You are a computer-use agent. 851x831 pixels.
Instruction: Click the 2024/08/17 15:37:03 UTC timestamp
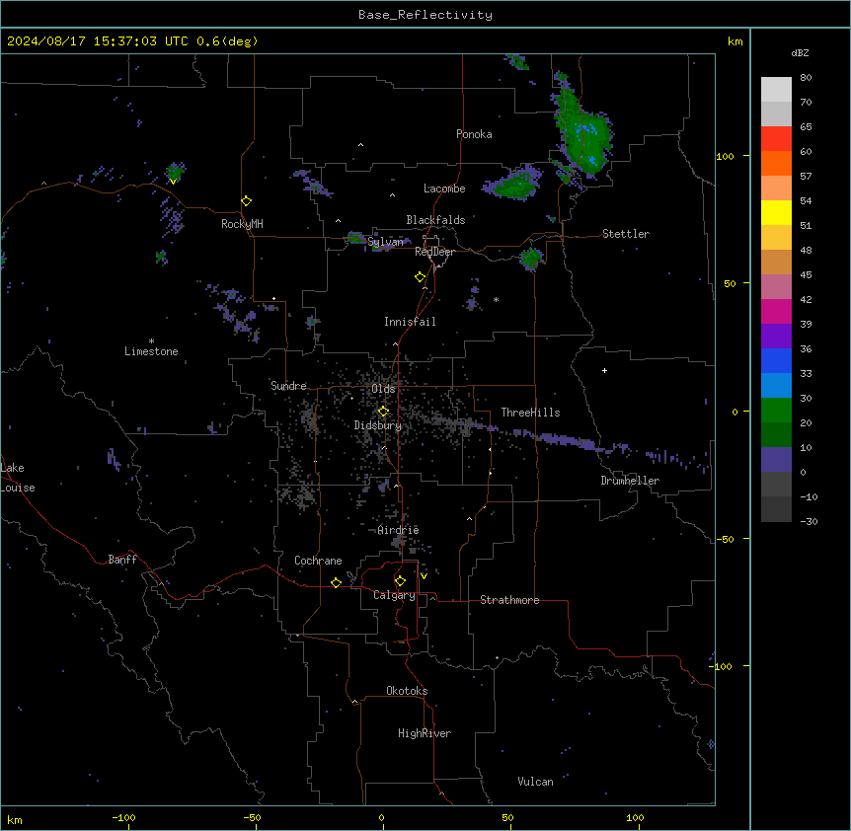[98, 41]
